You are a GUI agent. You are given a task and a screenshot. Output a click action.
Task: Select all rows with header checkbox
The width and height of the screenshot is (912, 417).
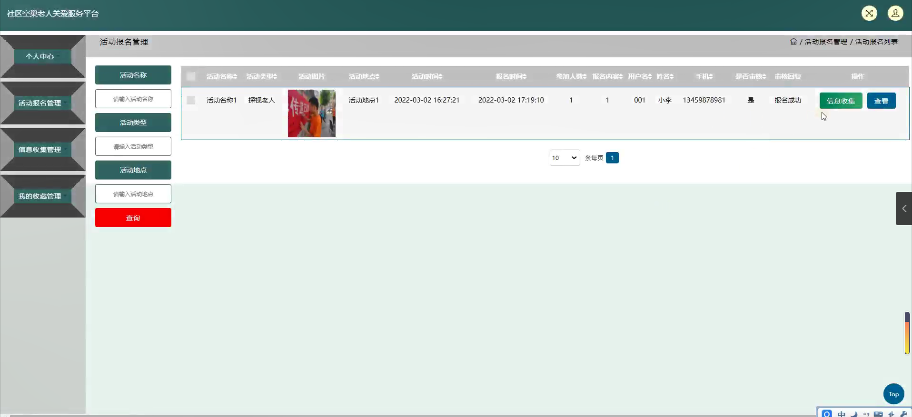pos(191,76)
